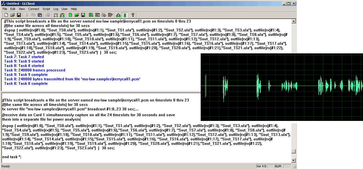Click the log pane's scroll-up arrow
The image size is (363, 169).
point(293,21)
